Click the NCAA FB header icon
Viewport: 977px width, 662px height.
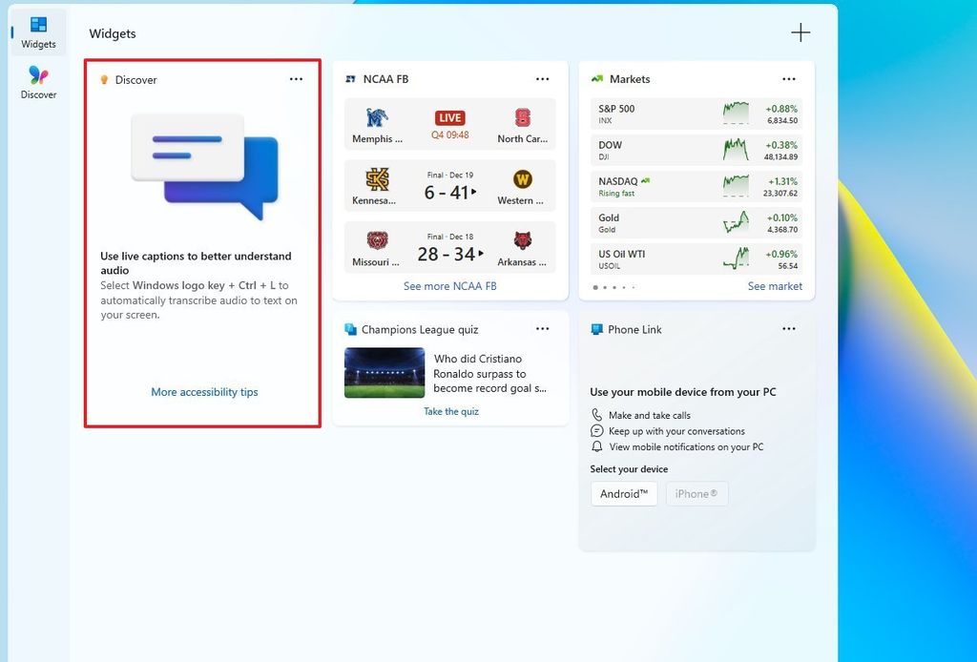coord(351,79)
